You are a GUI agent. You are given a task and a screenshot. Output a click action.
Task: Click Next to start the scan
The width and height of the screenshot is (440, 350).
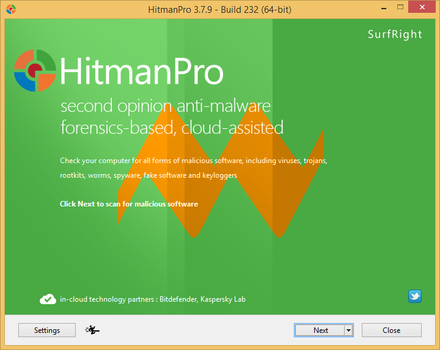point(320,330)
